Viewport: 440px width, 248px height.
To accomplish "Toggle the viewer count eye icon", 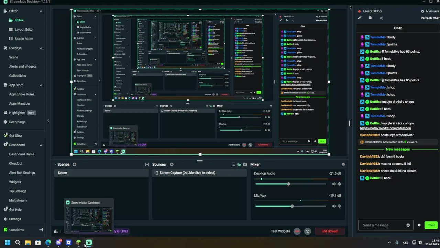I will coord(423,11).
